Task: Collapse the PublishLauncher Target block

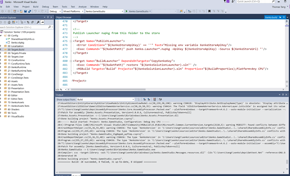Action: coord(71,41)
